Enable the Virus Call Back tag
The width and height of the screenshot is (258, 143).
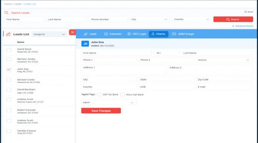coord(122,95)
